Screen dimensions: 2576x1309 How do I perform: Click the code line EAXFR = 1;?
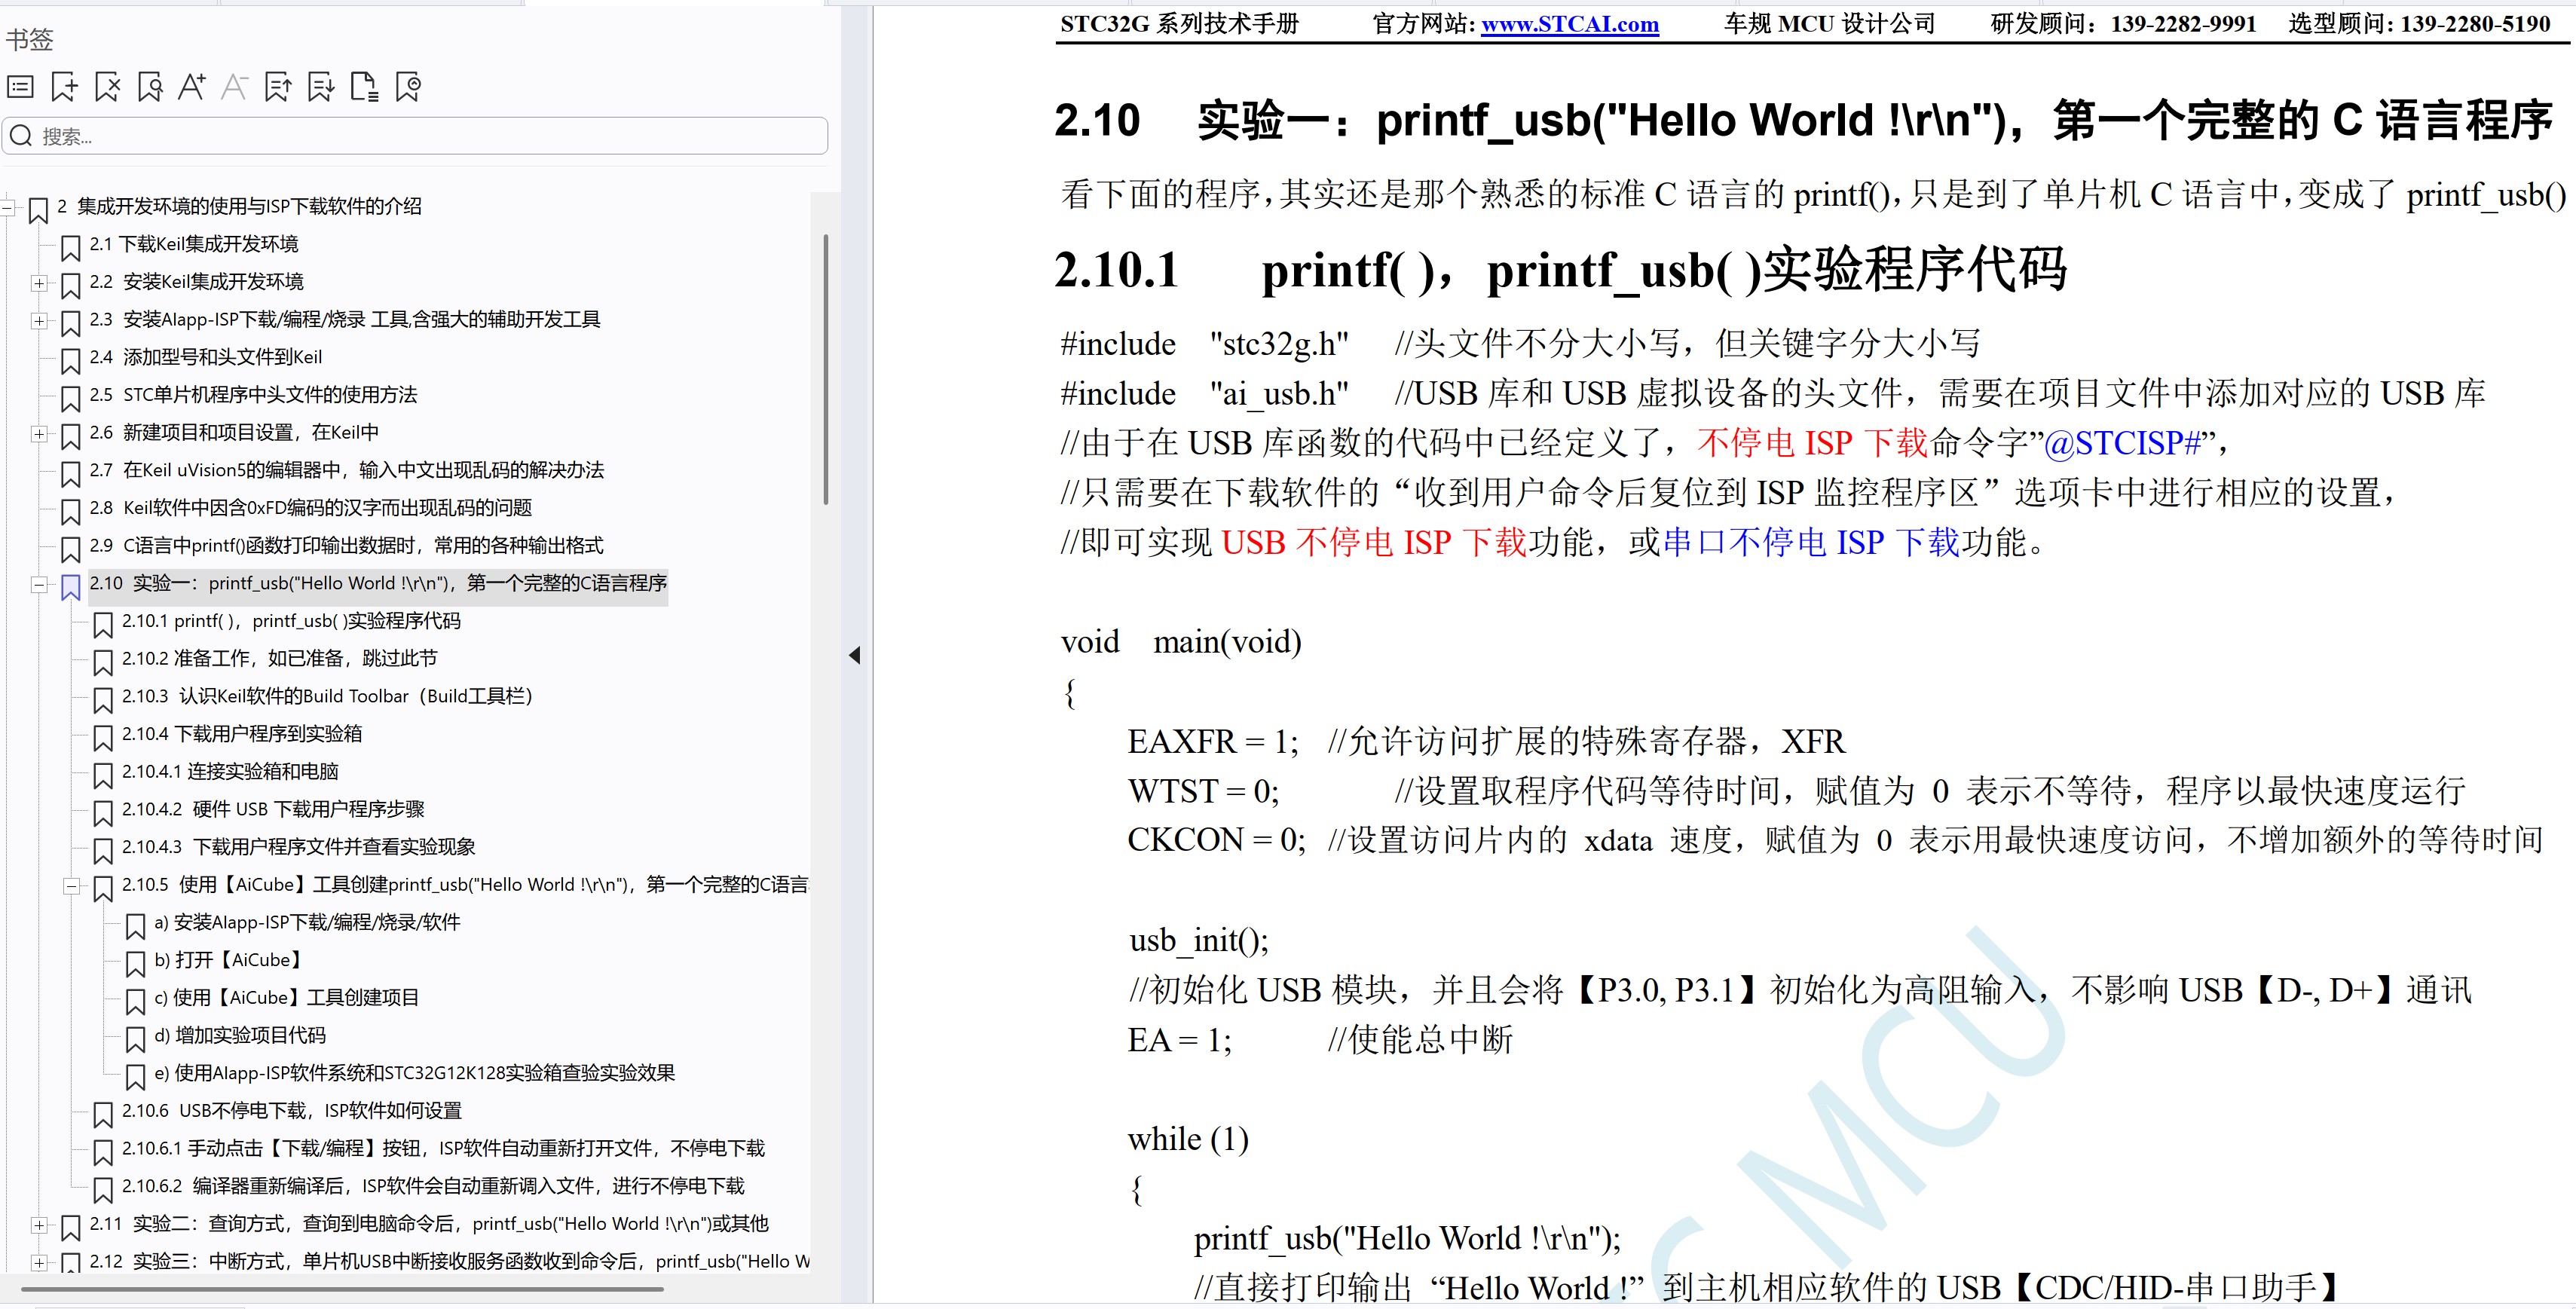click(x=1213, y=741)
